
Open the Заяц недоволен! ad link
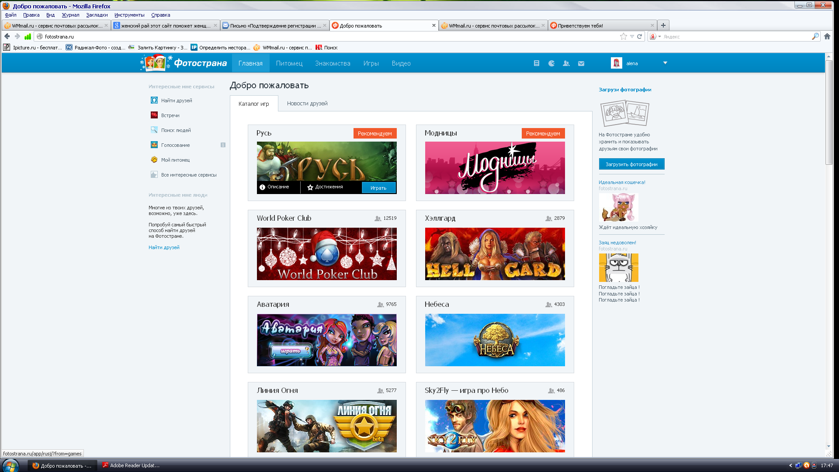[x=617, y=243]
